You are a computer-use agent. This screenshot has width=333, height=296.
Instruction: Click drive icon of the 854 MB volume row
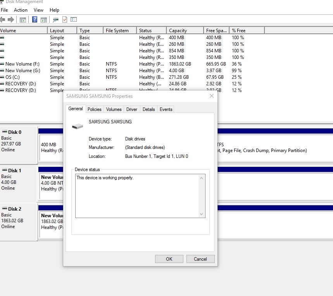pos(2,51)
